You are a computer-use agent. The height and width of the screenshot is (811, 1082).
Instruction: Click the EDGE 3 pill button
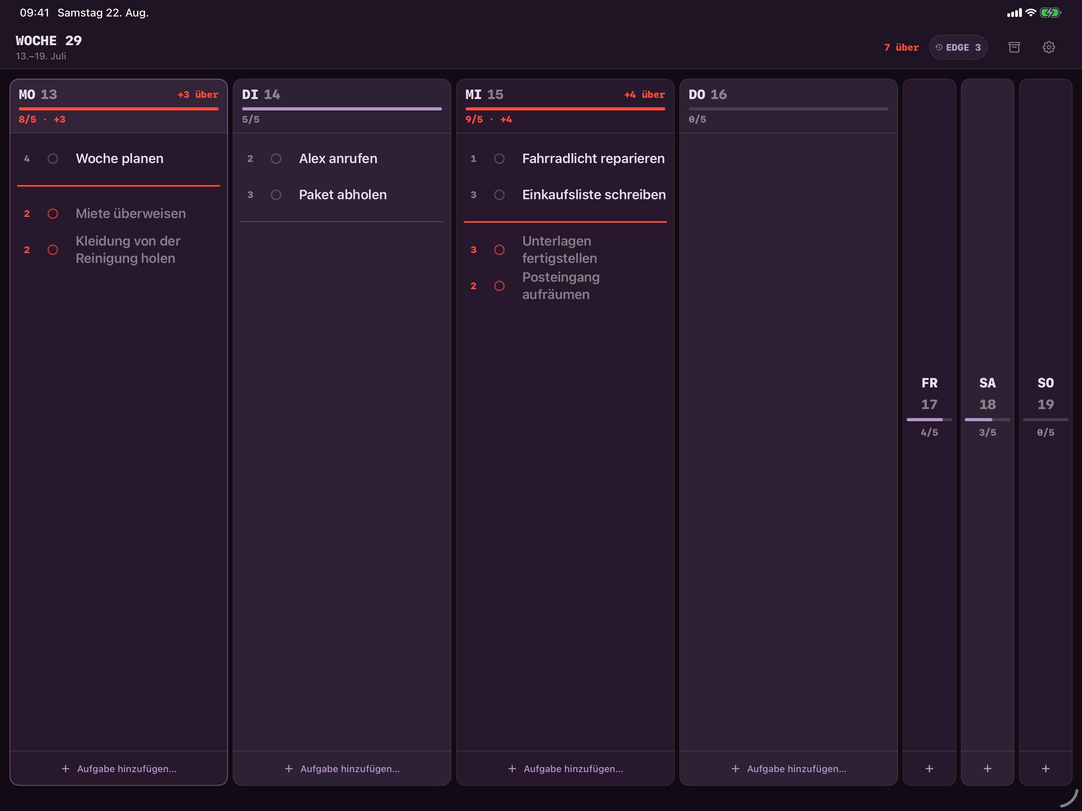point(958,48)
